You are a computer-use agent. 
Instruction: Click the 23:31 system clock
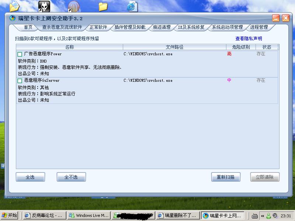coord(285,216)
